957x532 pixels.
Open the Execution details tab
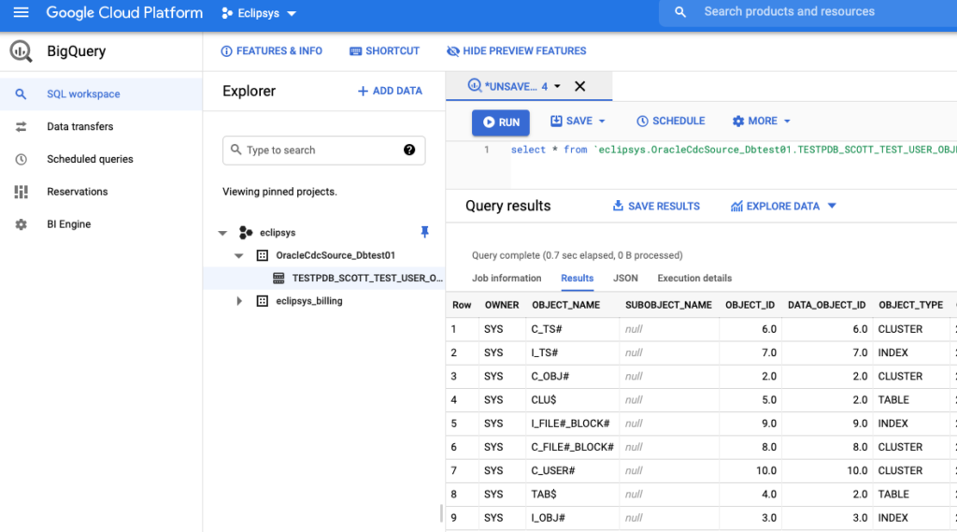[x=694, y=278]
